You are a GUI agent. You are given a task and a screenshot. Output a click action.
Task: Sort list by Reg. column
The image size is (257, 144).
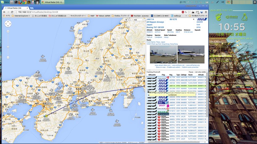(171, 75)
